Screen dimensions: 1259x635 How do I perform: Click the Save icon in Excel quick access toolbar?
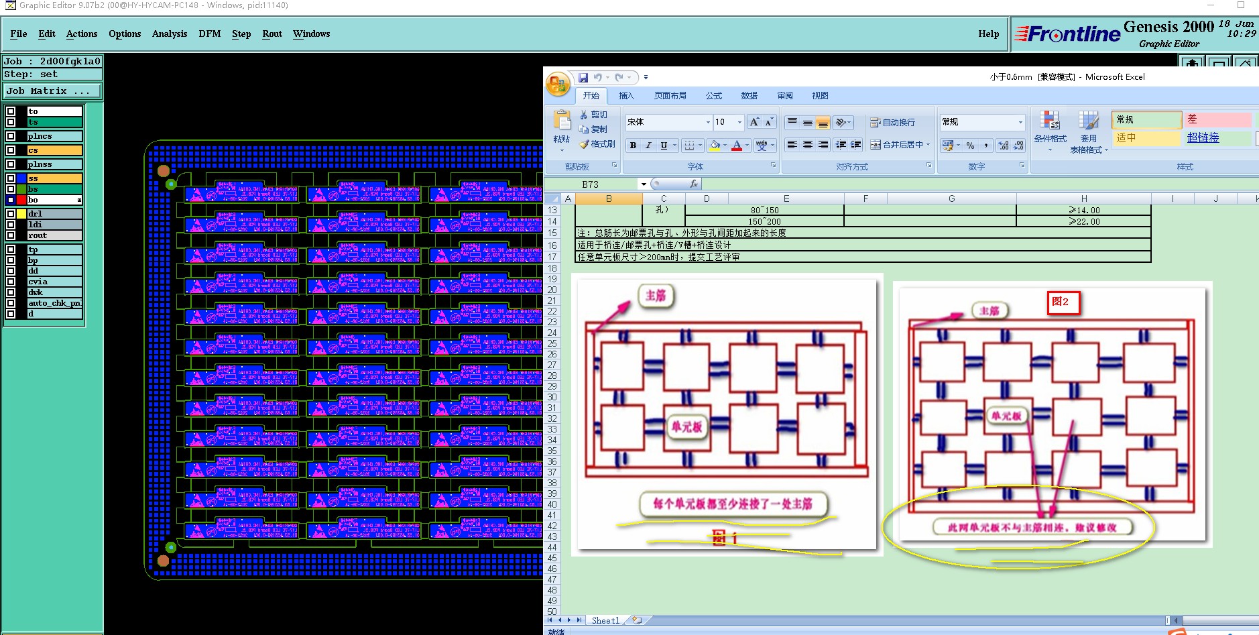583,78
